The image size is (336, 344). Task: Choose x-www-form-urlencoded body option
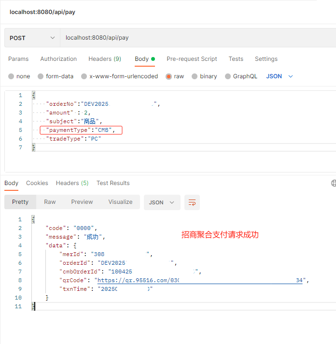click(x=84, y=76)
